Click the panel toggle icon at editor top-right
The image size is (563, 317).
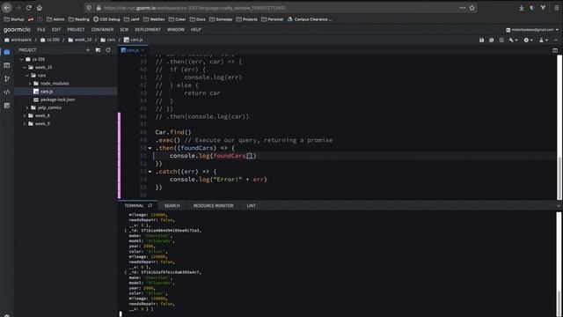(x=555, y=50)
